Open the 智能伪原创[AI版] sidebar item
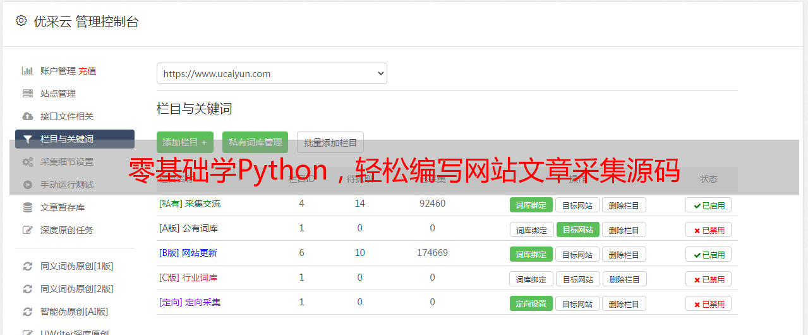Image resolution: width=808 pixels, height=335 pixels. tap(75, 312)
